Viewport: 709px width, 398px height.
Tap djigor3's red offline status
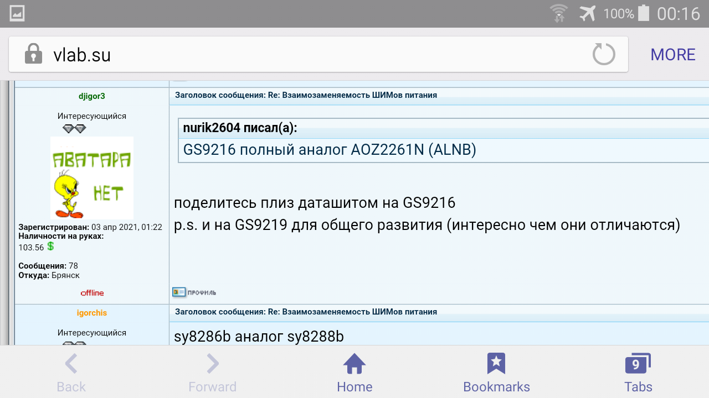(92, 293)
